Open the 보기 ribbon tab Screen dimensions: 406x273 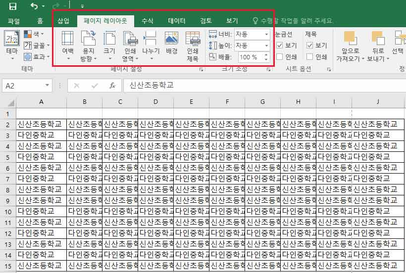coord(232,21)
